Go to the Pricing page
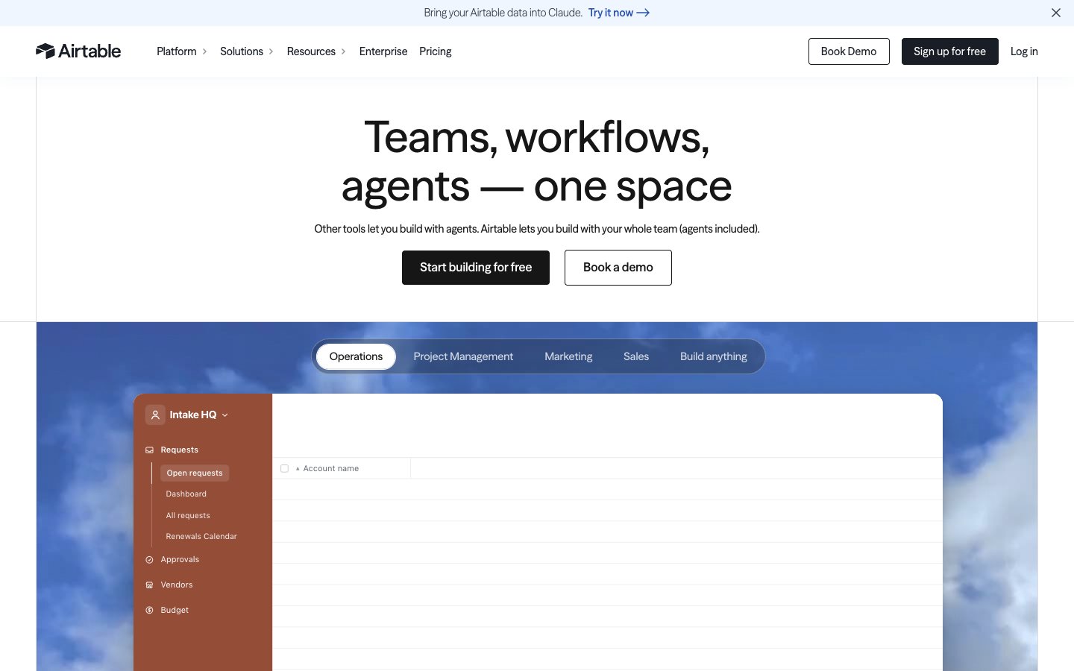1074x671 pixels. click(x=436, y=51)
